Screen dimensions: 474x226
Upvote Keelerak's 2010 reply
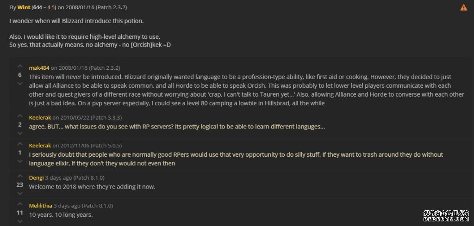pos(20,116)
